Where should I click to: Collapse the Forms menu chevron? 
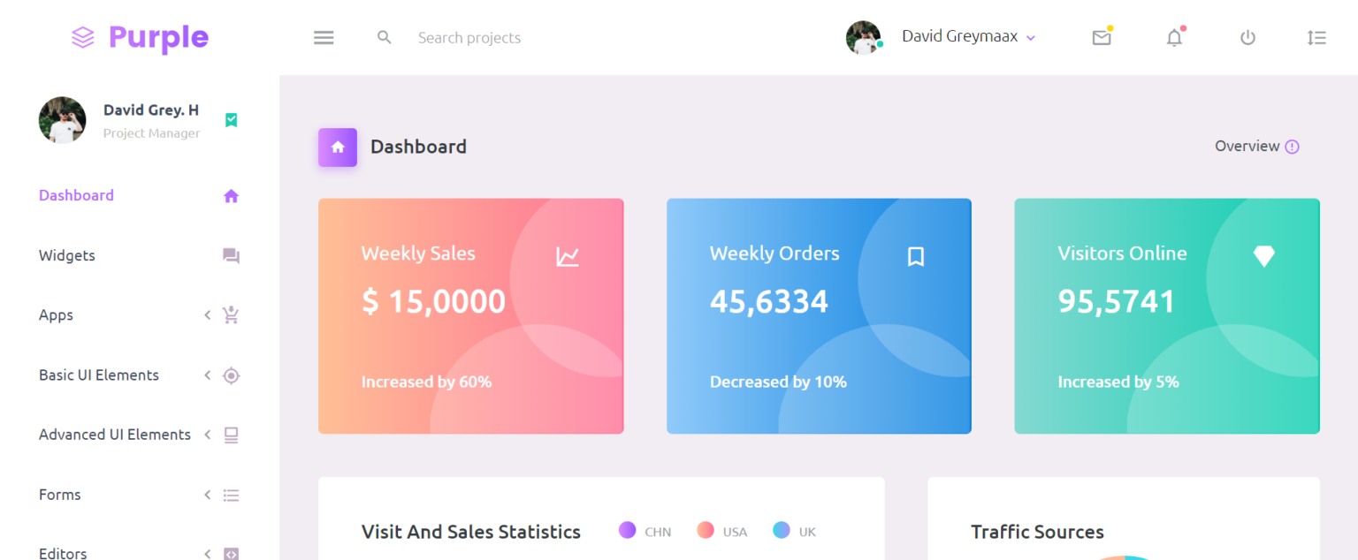207,495
